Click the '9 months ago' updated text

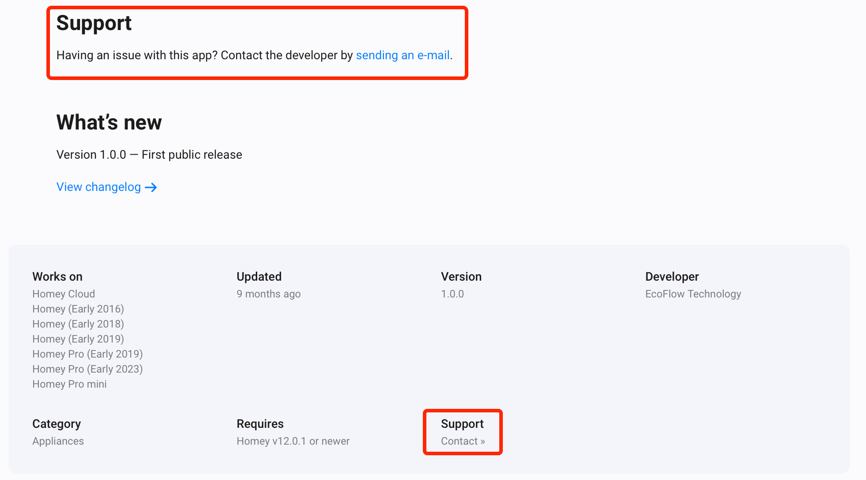pyautogui.click(x=268, y=294)
